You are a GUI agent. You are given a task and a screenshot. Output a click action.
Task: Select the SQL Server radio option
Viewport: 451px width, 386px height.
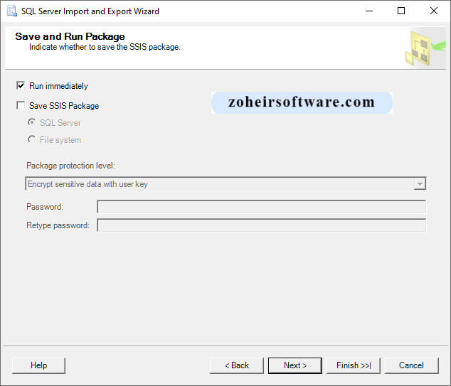pyautogui.click(x=31, y=123)
